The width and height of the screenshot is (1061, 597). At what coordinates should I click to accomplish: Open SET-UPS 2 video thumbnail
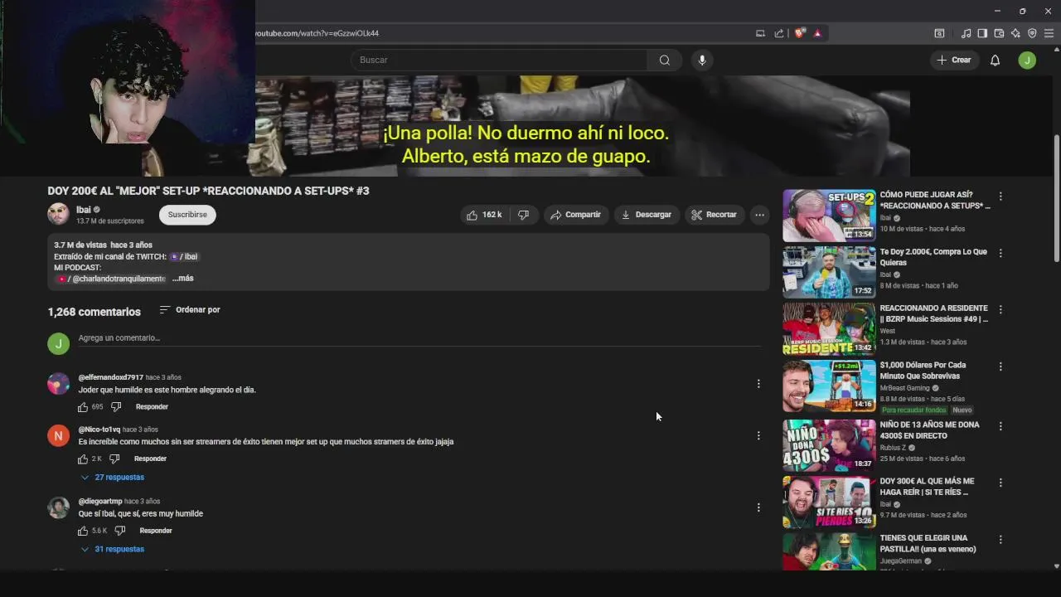click(x=829, y=216)
